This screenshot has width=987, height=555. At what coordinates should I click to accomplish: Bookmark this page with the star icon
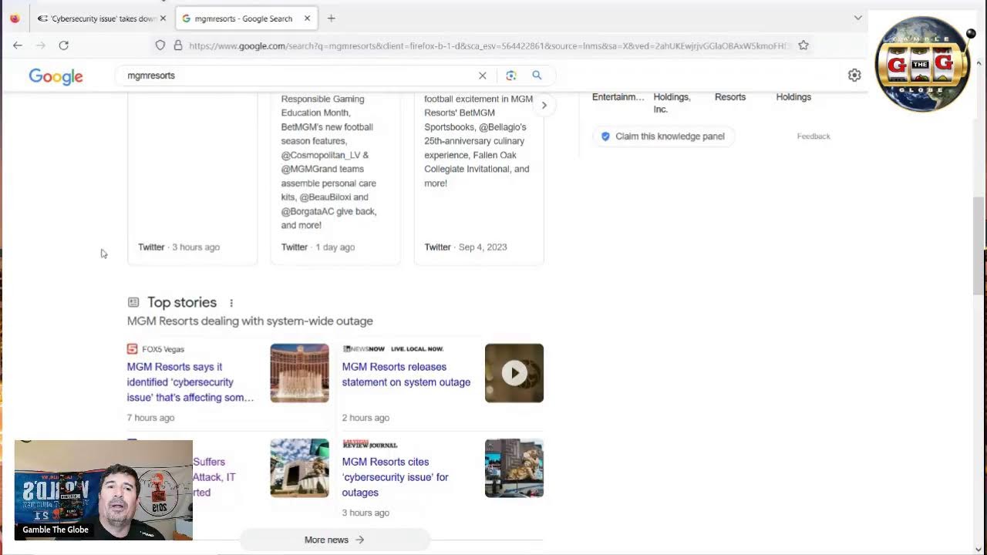click(803, 45)
